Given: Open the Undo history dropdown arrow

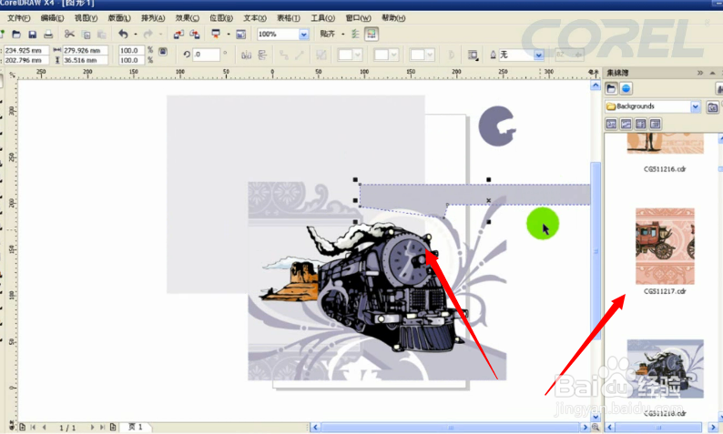Looking at the screenshot, I should click(x=135, y=34).
